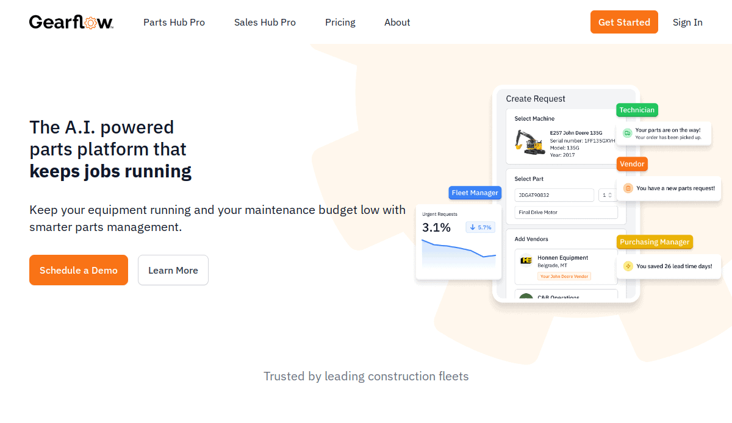Click the Learn More button
Image resolution: width=732 pixels, height=423 pixels.
pos(173,270)
